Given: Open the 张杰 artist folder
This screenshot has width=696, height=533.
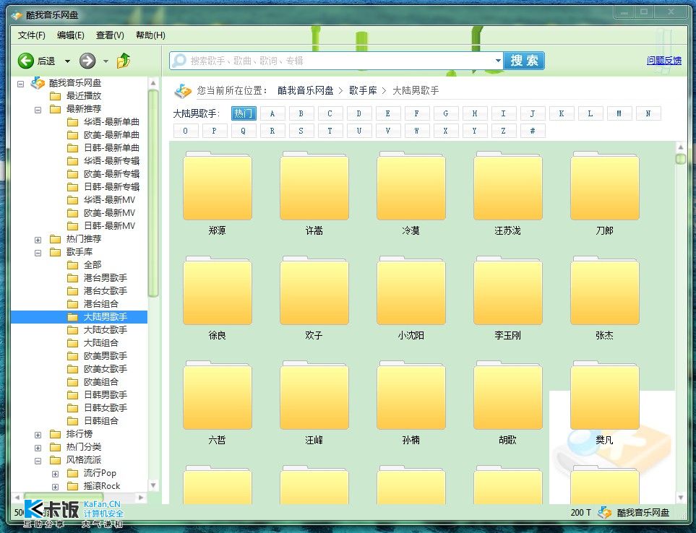Looking at the screenshot, I should click(604, 291).
